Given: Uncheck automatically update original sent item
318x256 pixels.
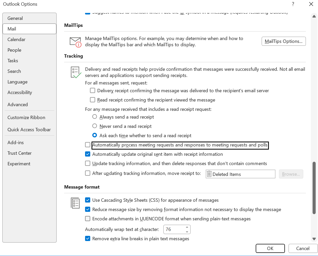Looking at the screenshot, I should [88, 154].
